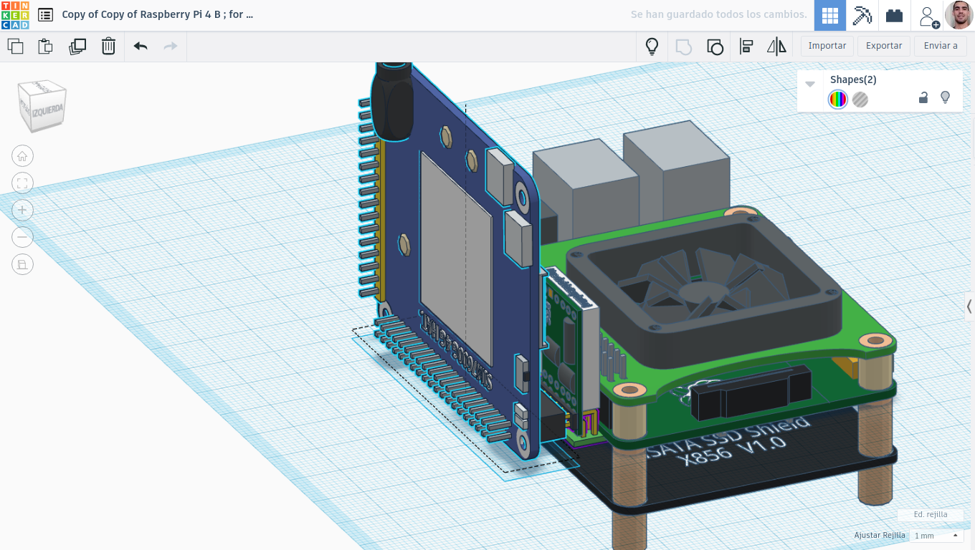Open the Blocks pickaxe mode
Screen dimensions: 975x550
[x=862, y=16]
